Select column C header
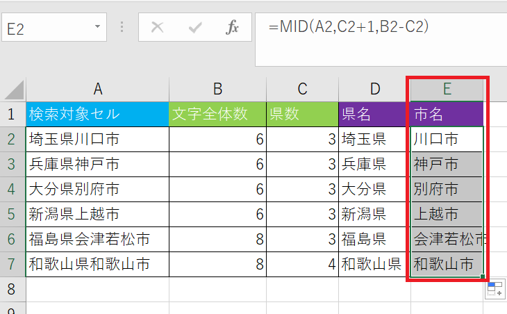Viewport: 507px width, 314px height. click(302, 89)
